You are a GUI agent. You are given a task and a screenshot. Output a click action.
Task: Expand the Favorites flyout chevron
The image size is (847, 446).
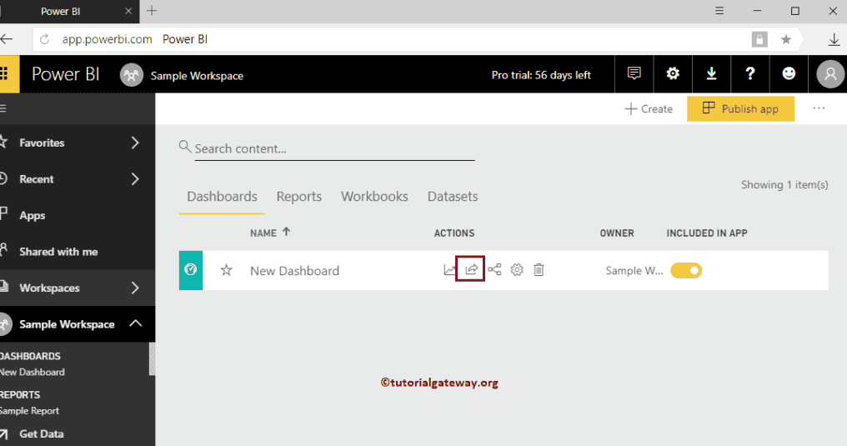point(135,143)
